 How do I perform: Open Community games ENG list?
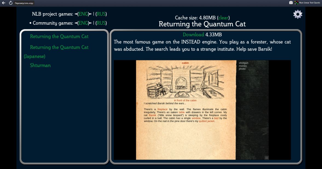point(83,23)
